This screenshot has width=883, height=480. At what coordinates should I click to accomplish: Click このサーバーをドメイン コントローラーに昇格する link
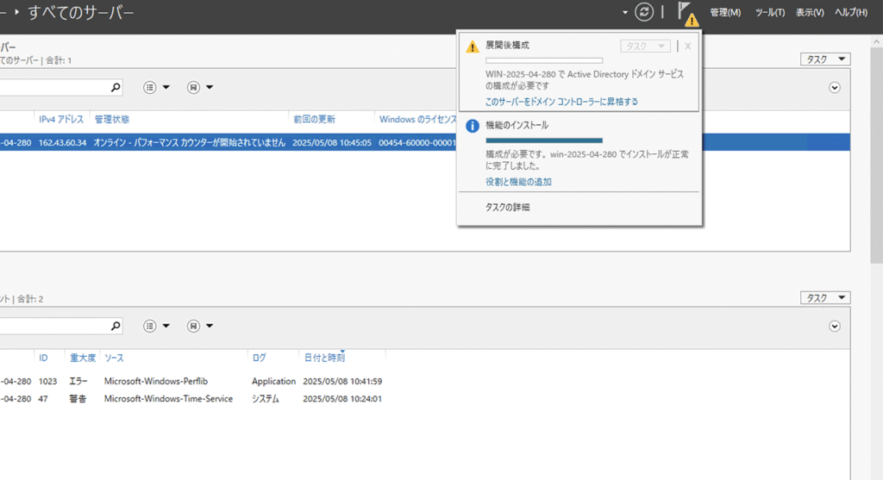pyautogui.click(x=561, y=102)
